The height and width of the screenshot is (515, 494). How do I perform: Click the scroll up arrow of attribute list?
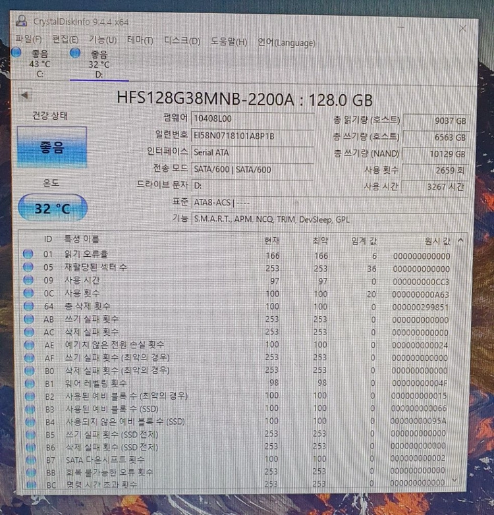pos(460,241)
